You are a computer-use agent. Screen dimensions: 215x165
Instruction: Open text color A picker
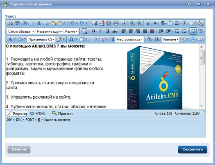click(10, 39)
